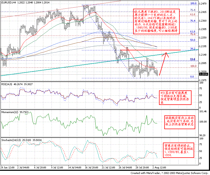Click the 14 Jul 04:00 time label

(x=74, y=167)
